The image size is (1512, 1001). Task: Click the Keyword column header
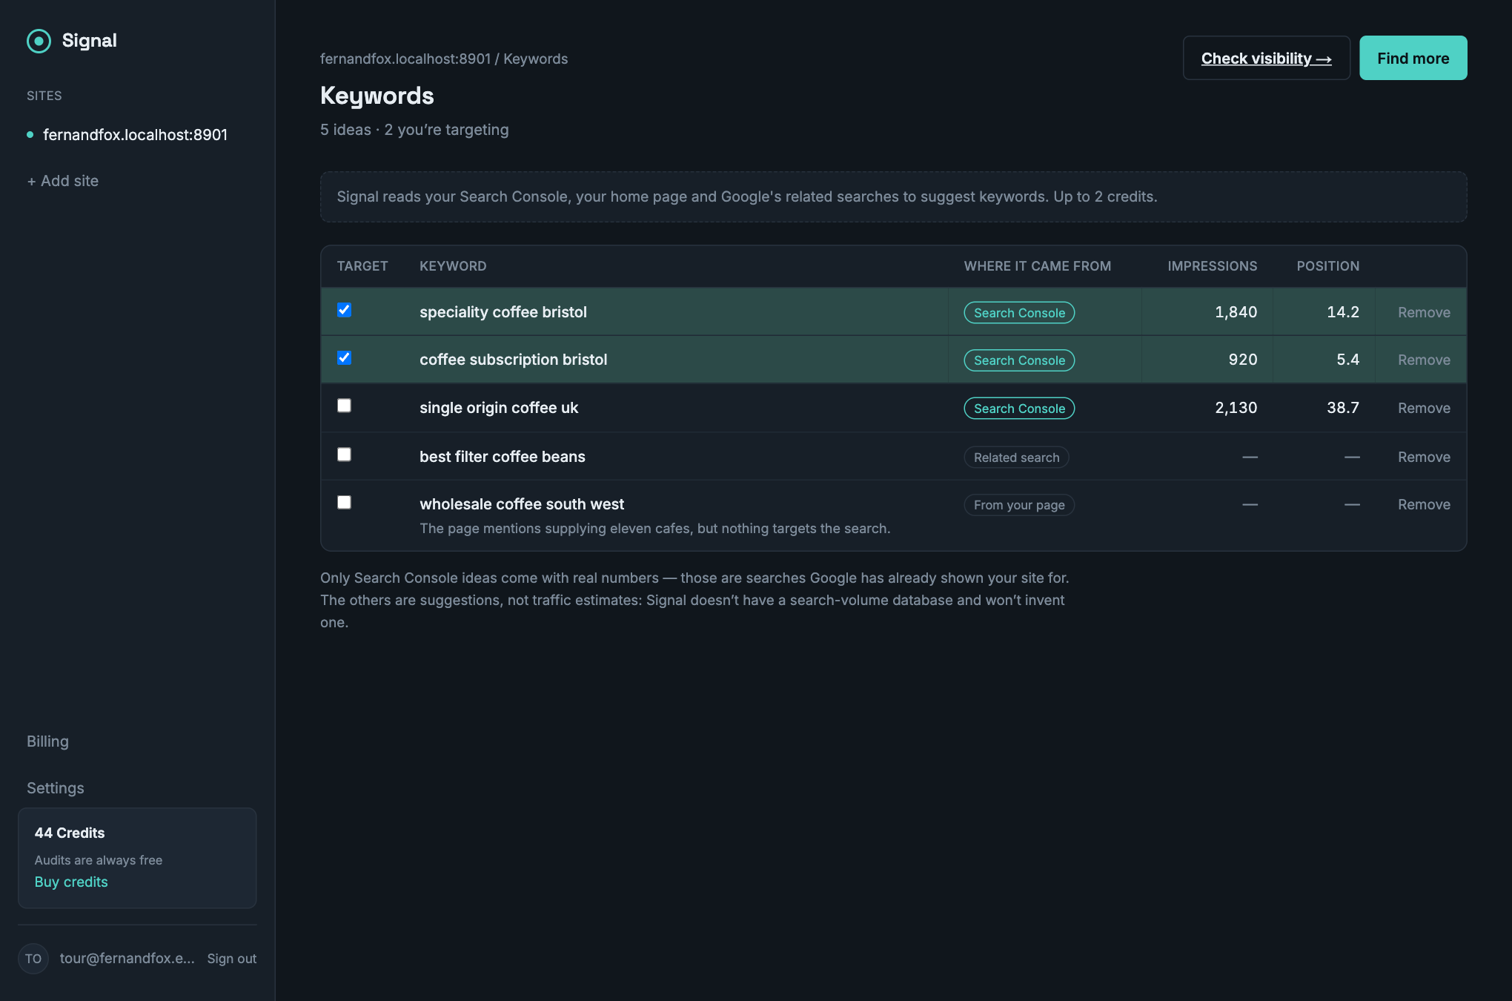453,266
